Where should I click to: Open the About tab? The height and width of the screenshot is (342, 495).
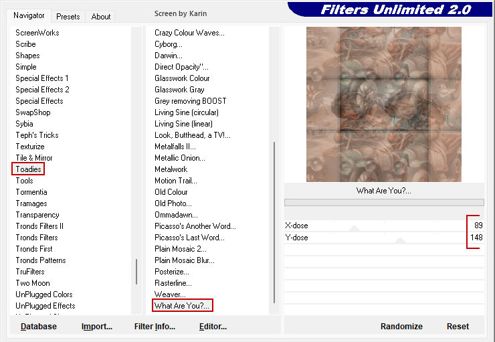(x=101, y=17)
